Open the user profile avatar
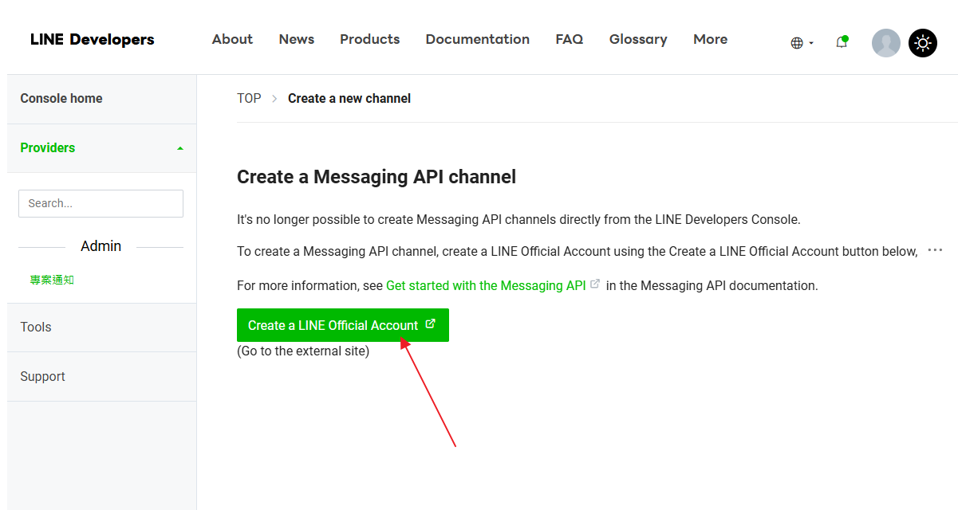Screen dimensions: 958x510 tap(886, 43)
